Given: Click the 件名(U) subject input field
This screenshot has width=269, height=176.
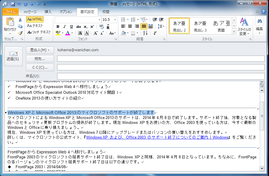Looking at the screenshot, I should [161, 76].
